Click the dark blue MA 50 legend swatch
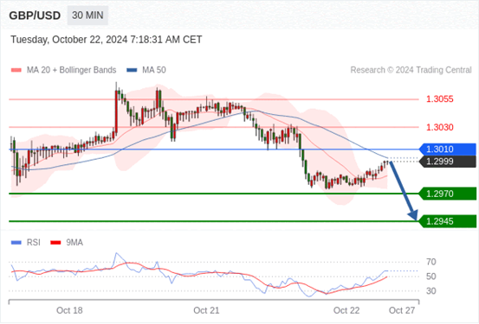Screen dimensions: 479x324 point(132,70)
